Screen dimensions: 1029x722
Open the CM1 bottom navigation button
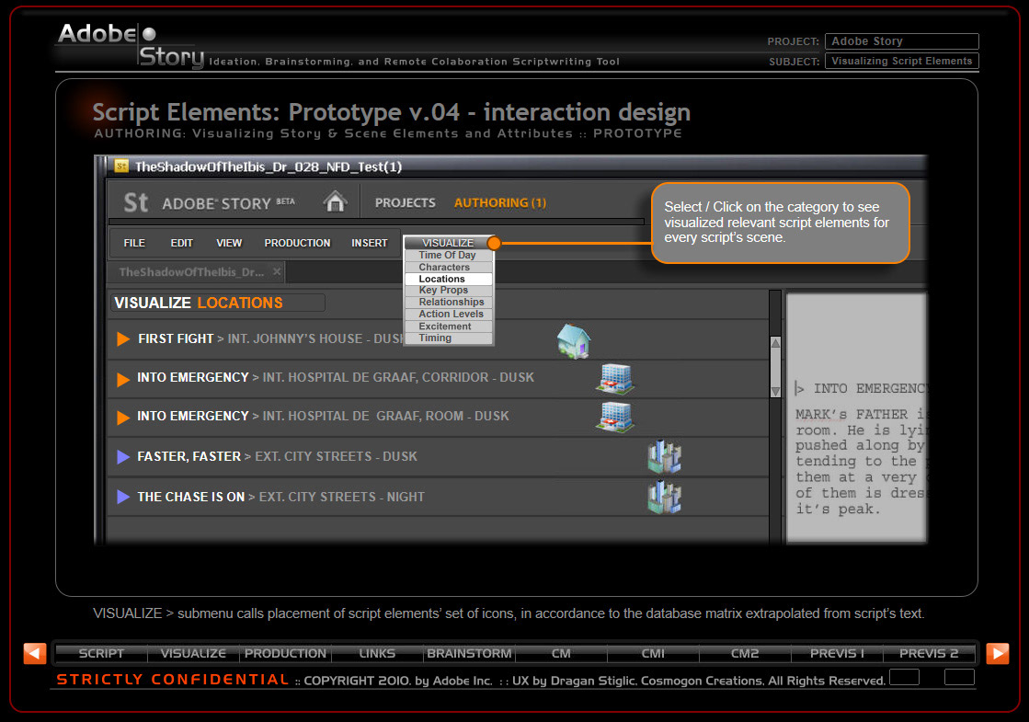click(653, 653)
